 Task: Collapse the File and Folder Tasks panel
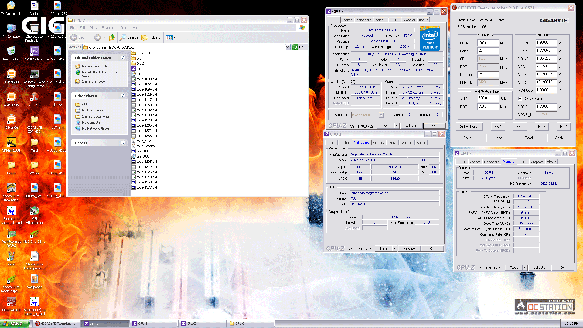point(123,58)
